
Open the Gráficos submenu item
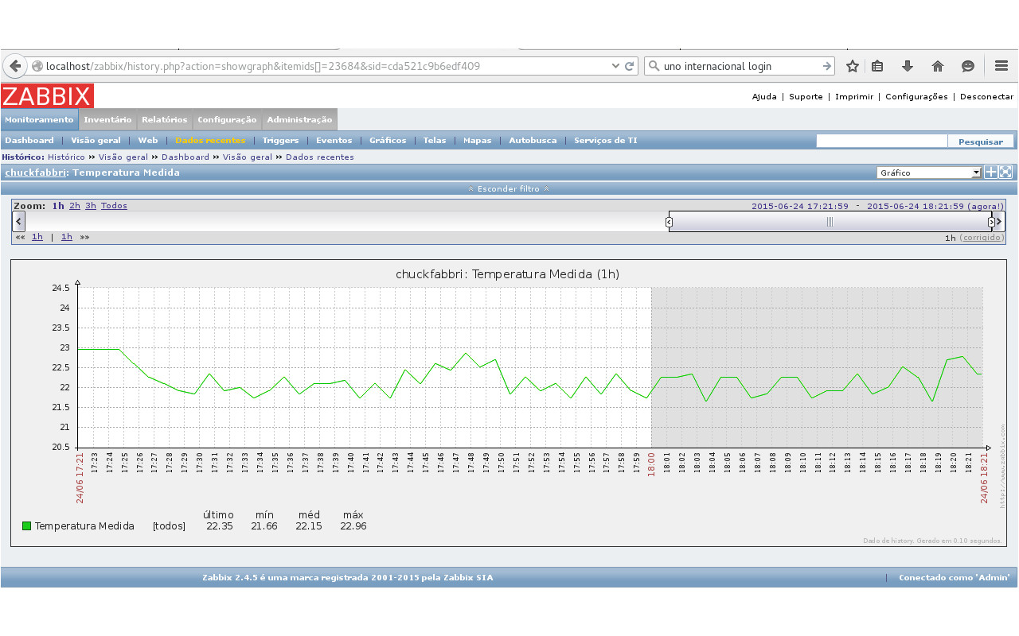[388, 141]
